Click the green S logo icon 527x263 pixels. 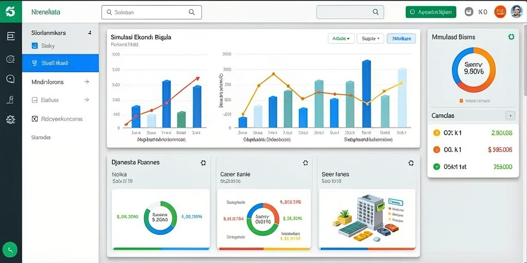pyautogui.click(x=11, y=12)
